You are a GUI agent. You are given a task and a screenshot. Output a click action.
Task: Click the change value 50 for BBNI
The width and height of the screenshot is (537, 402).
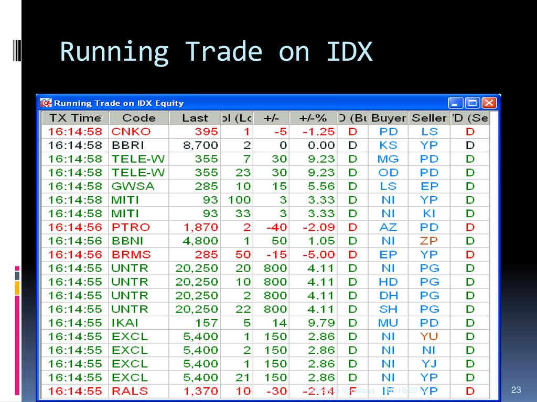[x=279, y=241]
